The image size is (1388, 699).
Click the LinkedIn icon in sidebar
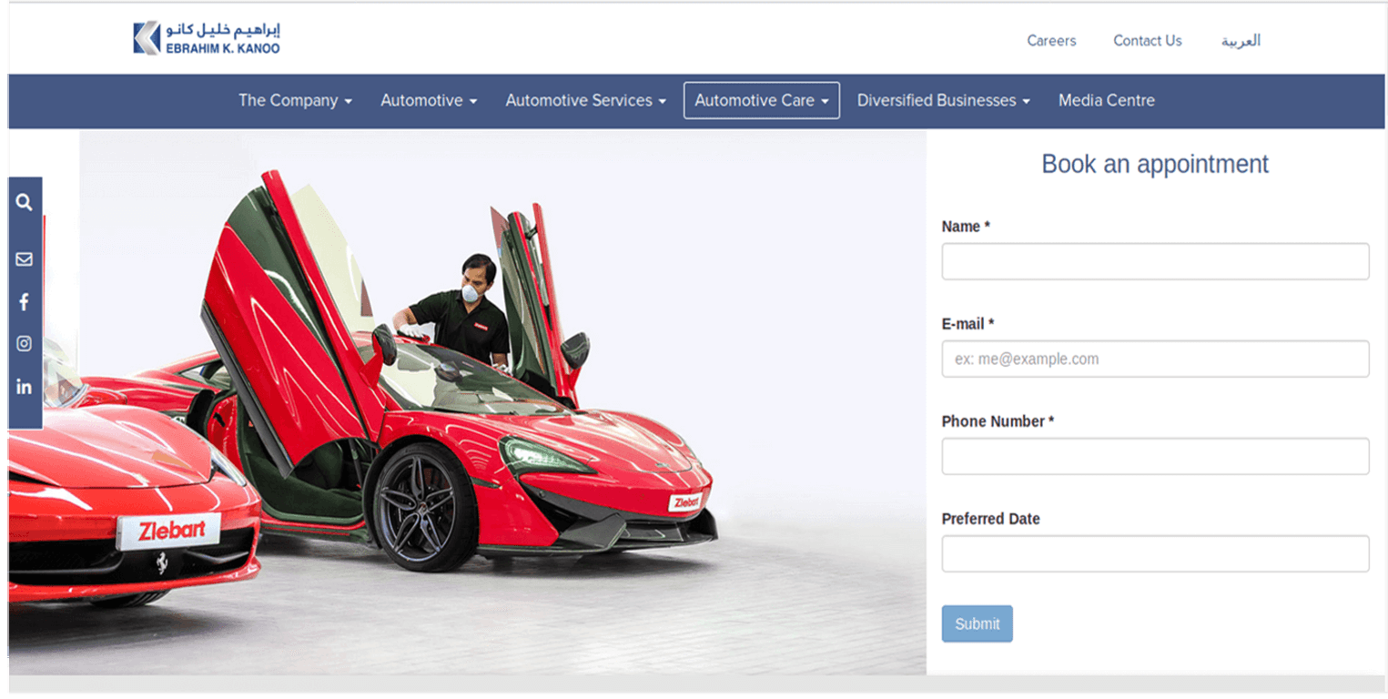point(24,387)
